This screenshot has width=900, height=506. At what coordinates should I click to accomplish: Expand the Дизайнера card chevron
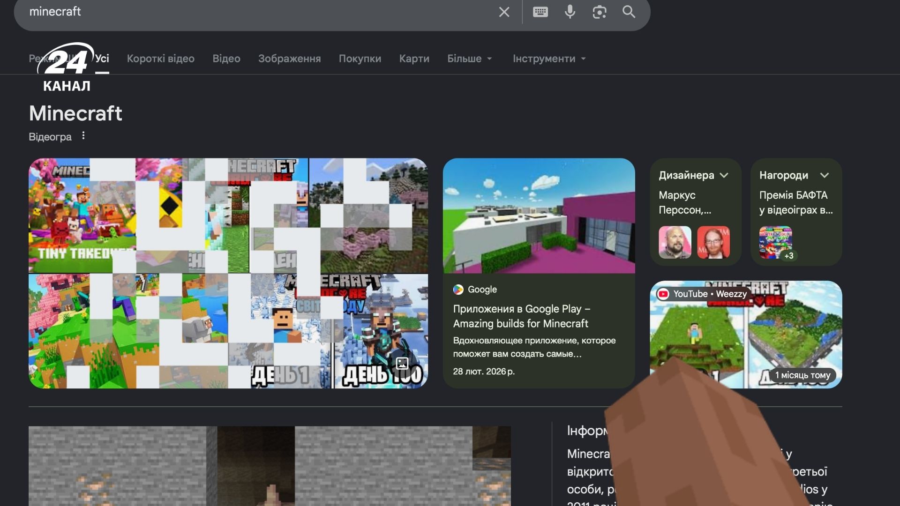pos(724,175)
